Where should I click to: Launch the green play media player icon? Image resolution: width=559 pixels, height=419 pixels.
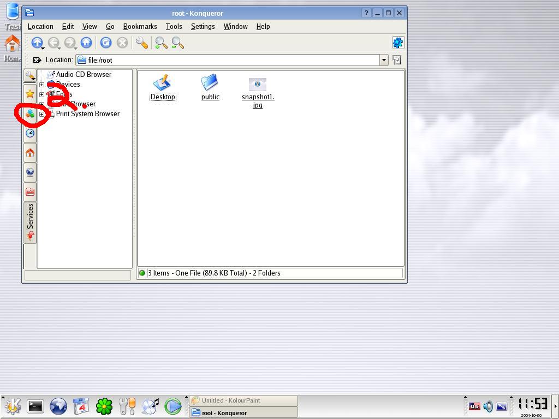pos(173,406)
